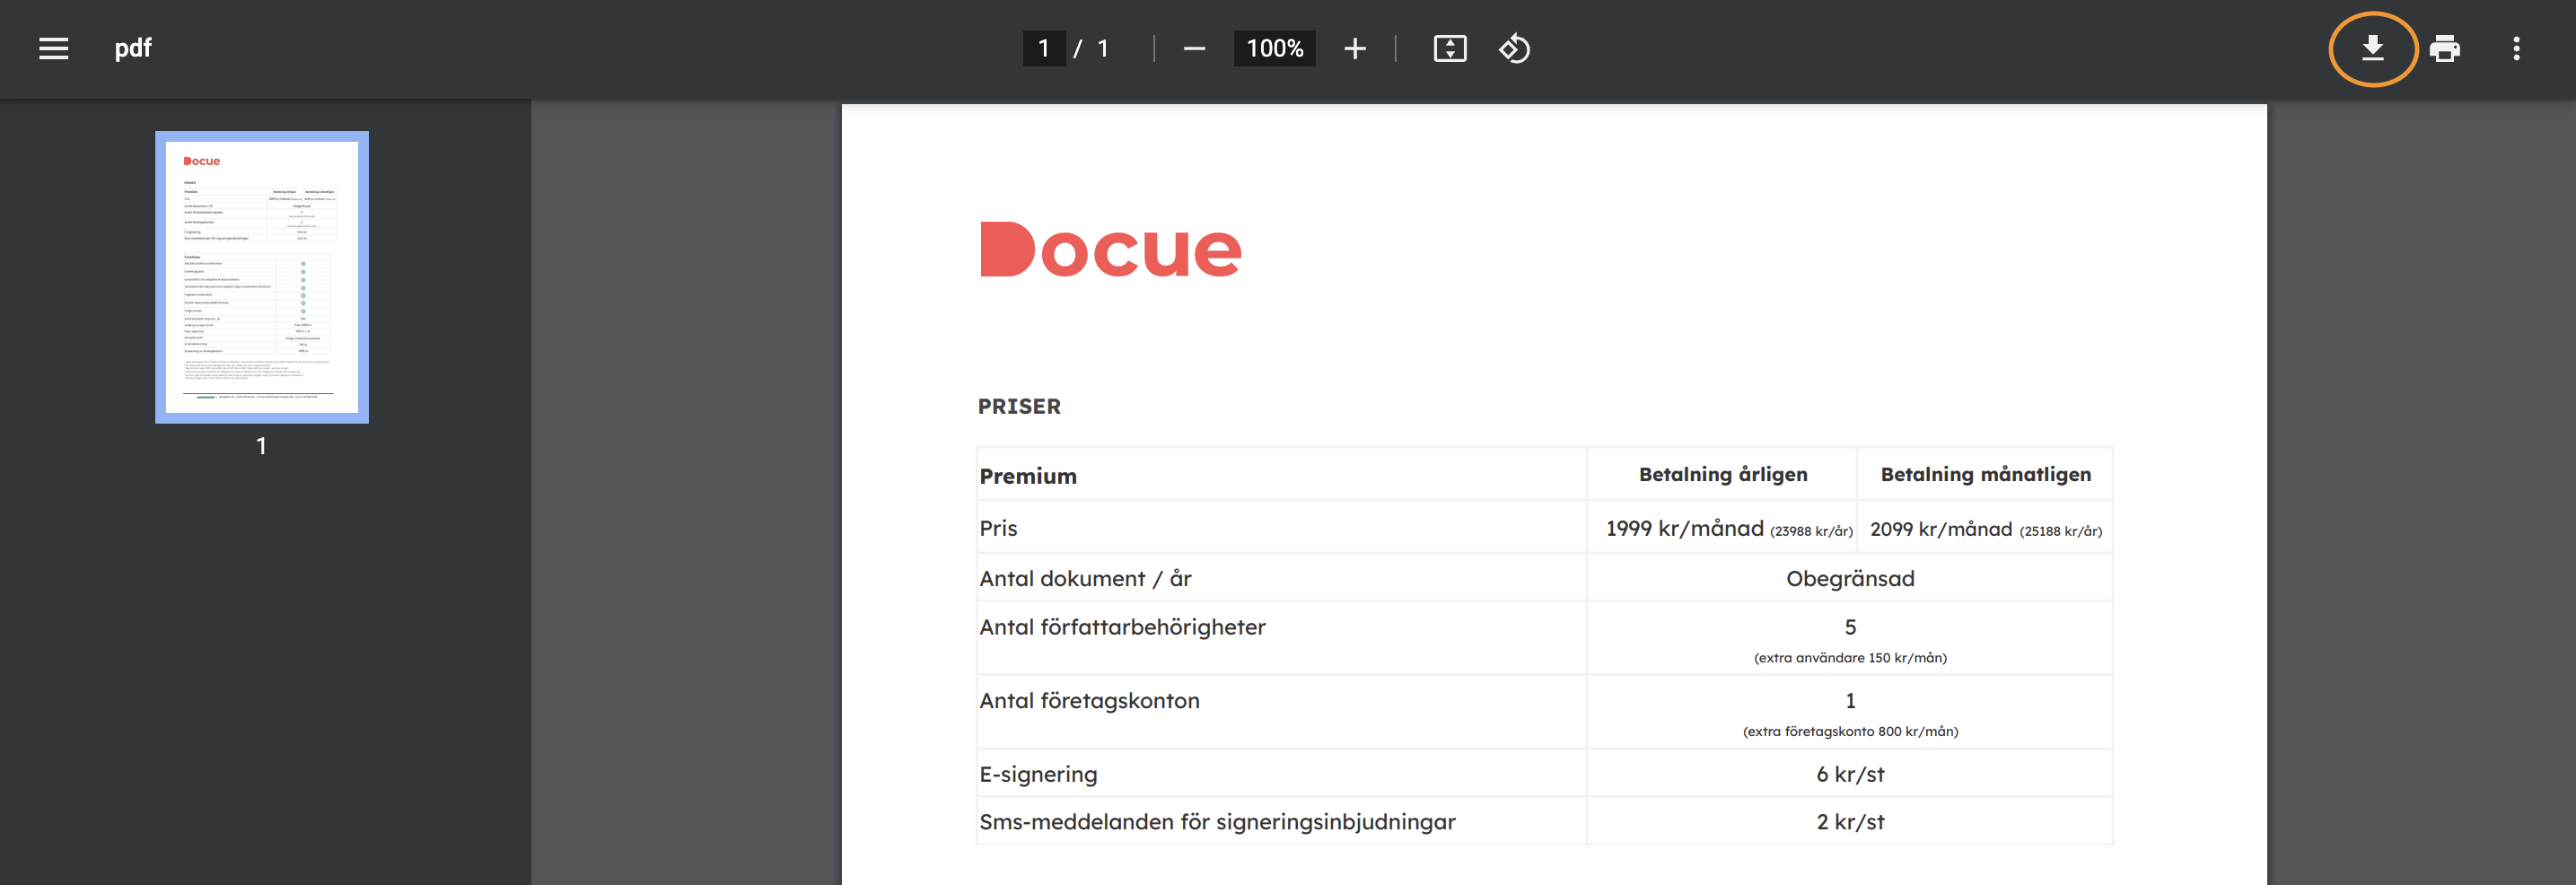Print the PDF document
The height and width of the screenshot is (885, 2576).
click(x=2444, y=48)
